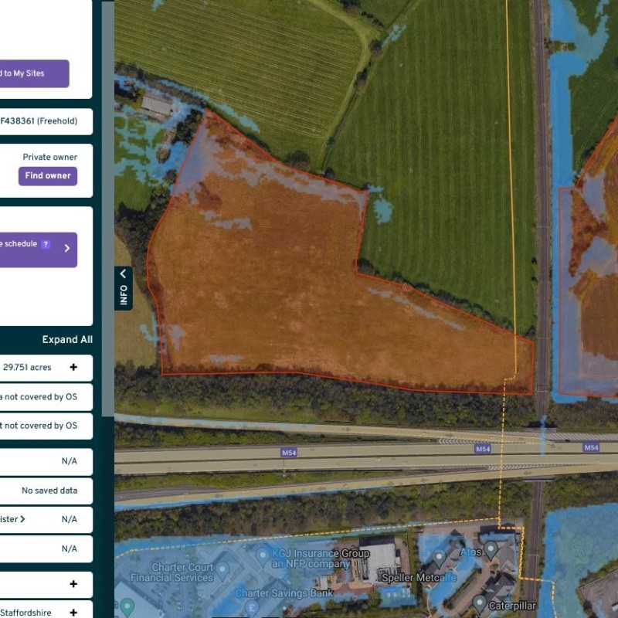This screenshot has width=618, height=618.
Task: Collapse the INFO side panel tab
Action: tap(123, 287)
